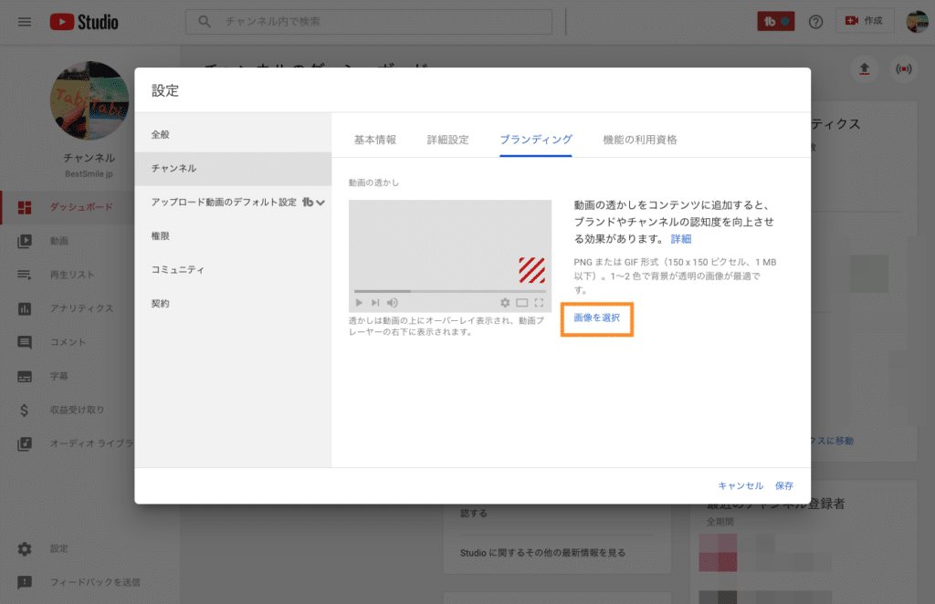Click the volume icon in preview player
The height and width of the screenshot is (604, 935).
(x=393, y=303)
